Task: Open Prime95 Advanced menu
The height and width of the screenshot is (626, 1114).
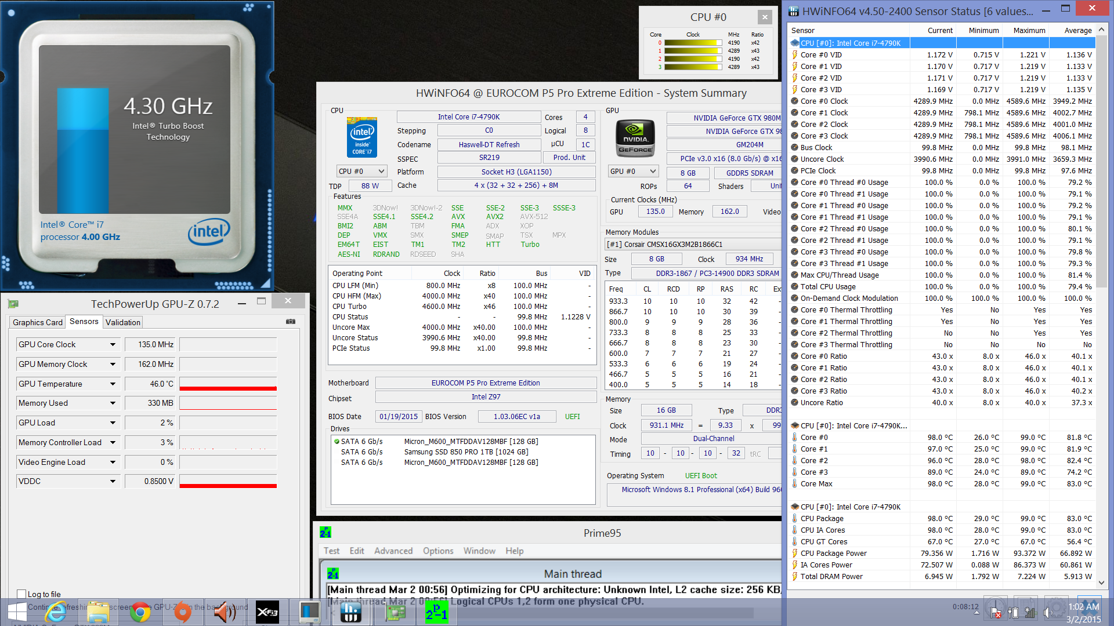Action: coord(393,551)
